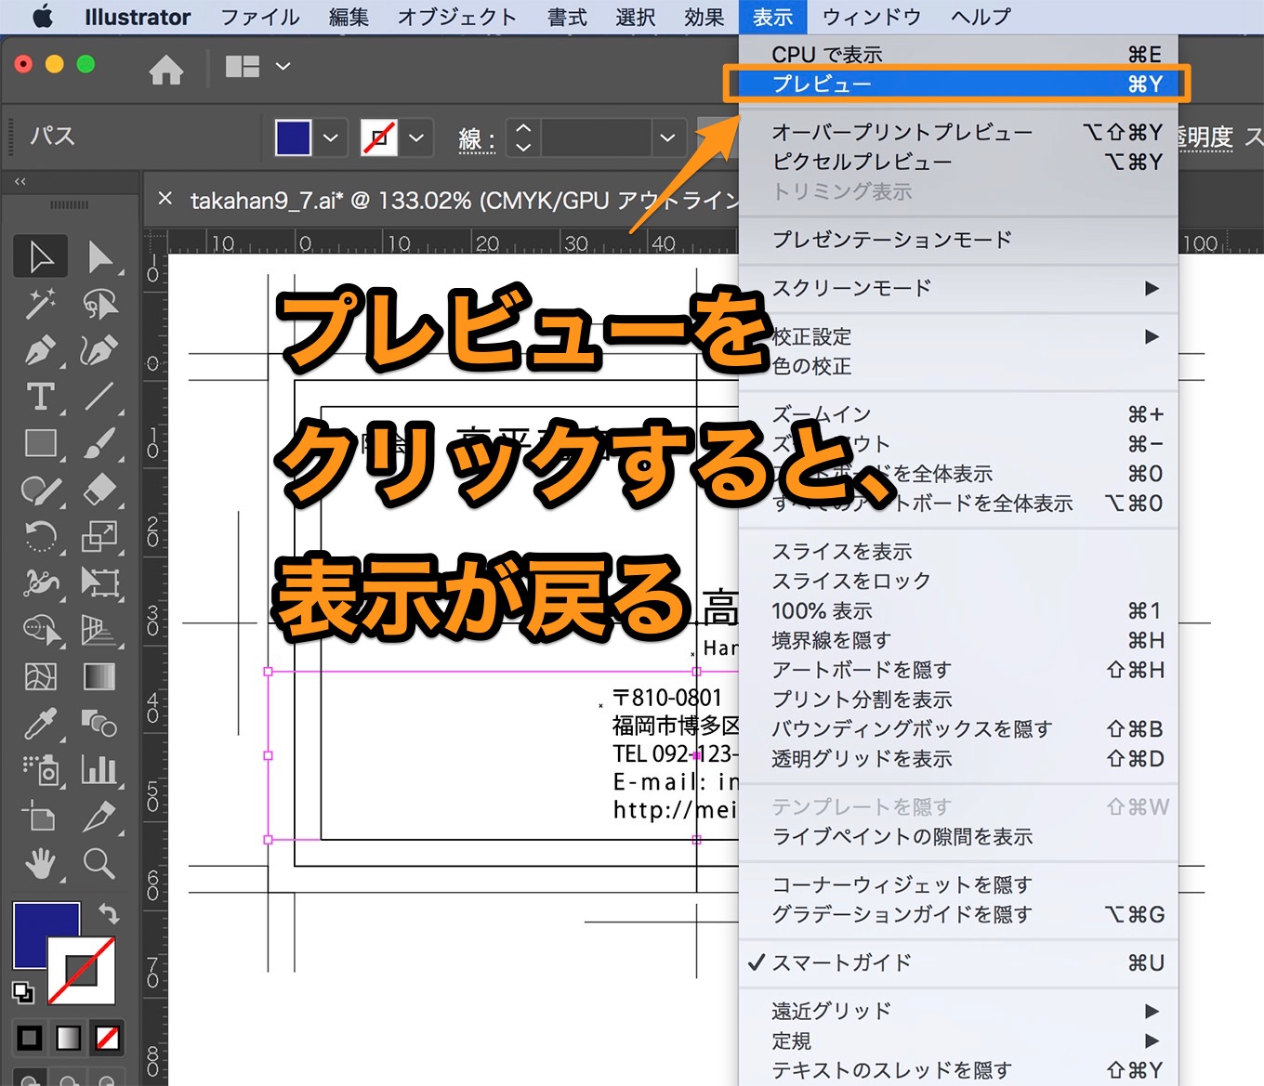Viewport: 1264px width, 1086px height.
Task: Click the blue fill color swatch in control bar
Action: 294,138
